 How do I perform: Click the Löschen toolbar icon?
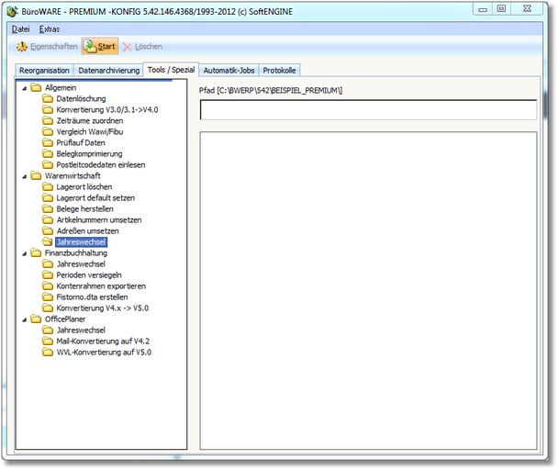pyautogui.click(x=128, y=46)
